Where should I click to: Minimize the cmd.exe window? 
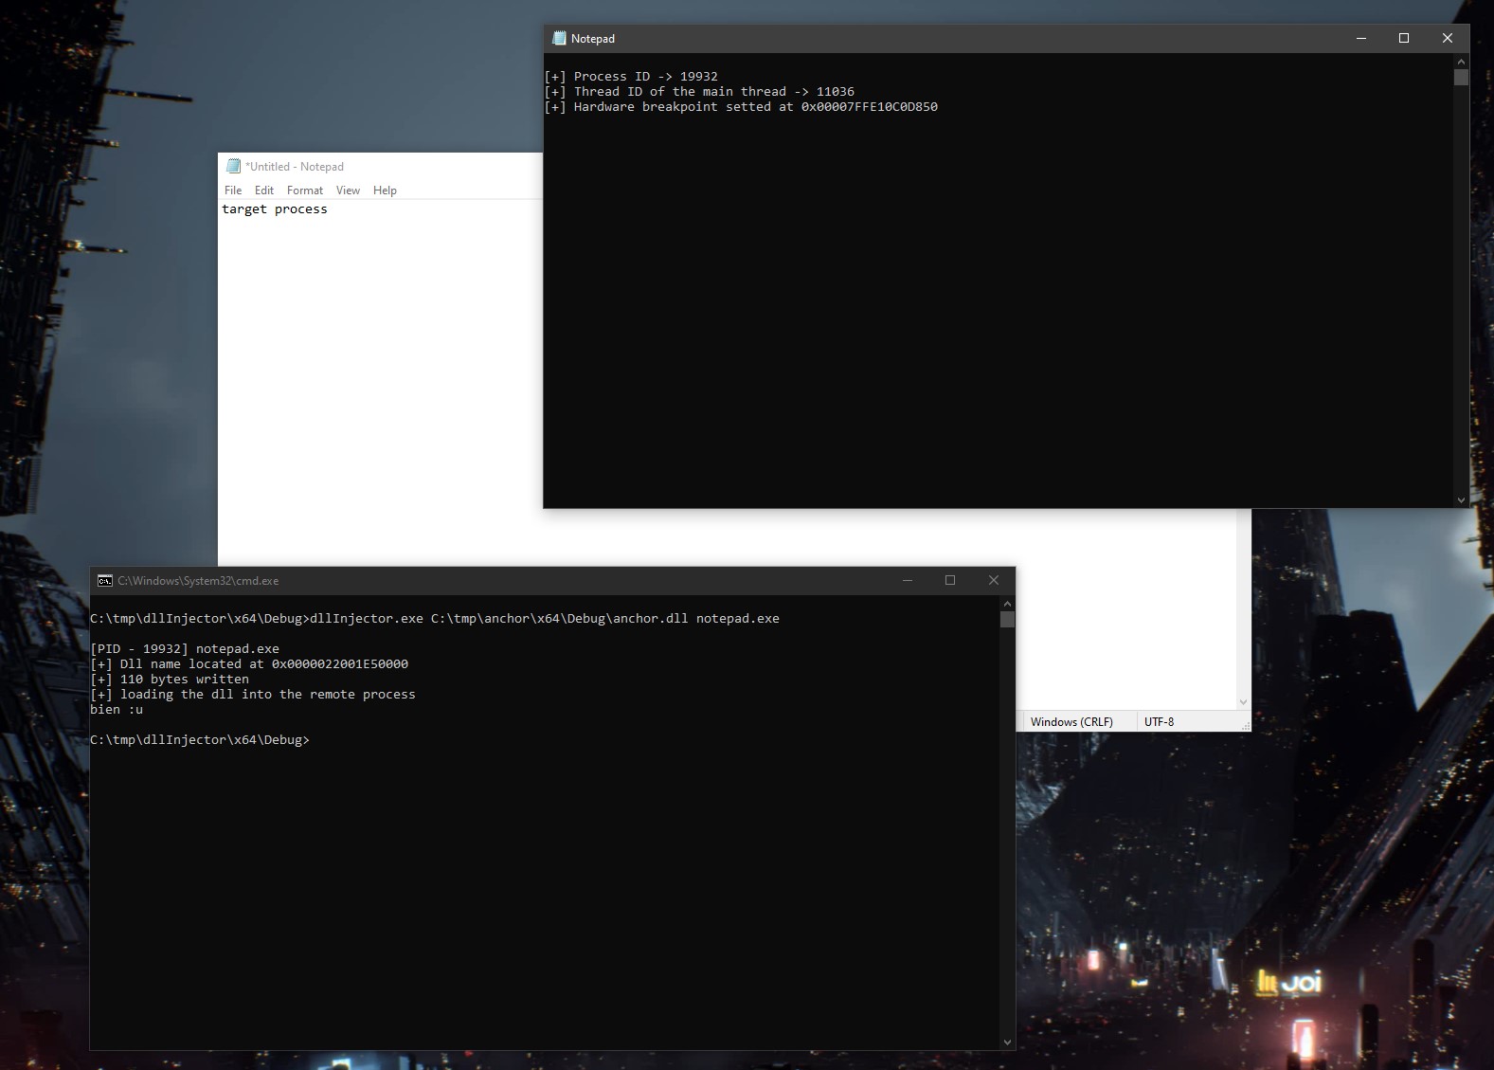908,580
